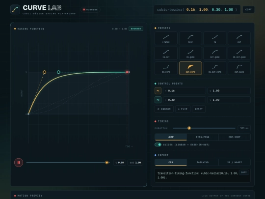Select the In-Expo preset
The image size is (265, 199).
tap(166, 68)
